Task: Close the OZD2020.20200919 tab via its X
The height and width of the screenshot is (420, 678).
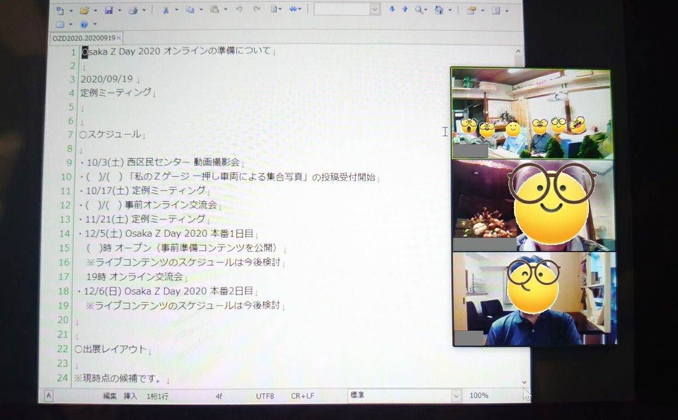Action: click(119, 38)
